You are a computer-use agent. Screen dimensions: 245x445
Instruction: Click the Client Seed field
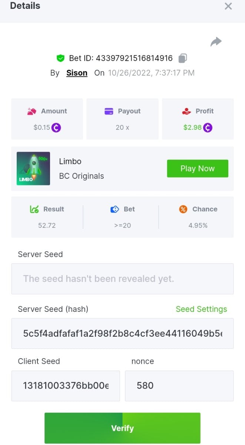point(66,386)
